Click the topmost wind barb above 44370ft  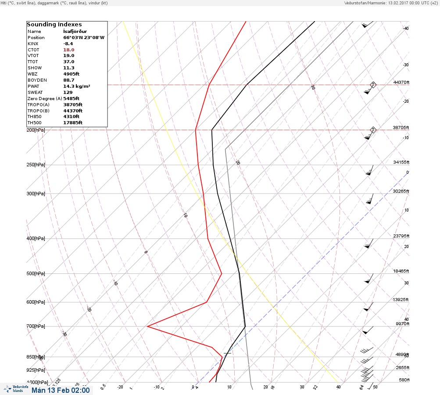coord(368,25)
